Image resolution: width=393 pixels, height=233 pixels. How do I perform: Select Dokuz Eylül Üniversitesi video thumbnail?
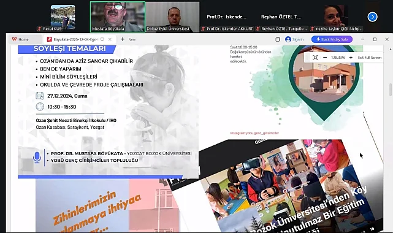[x=172, y=17]
